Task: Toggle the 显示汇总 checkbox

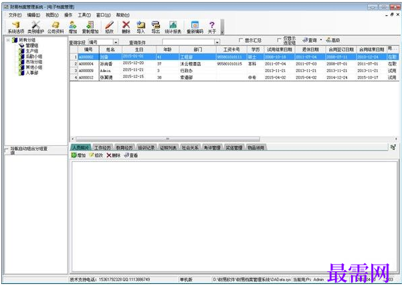Action: (241, 40)
